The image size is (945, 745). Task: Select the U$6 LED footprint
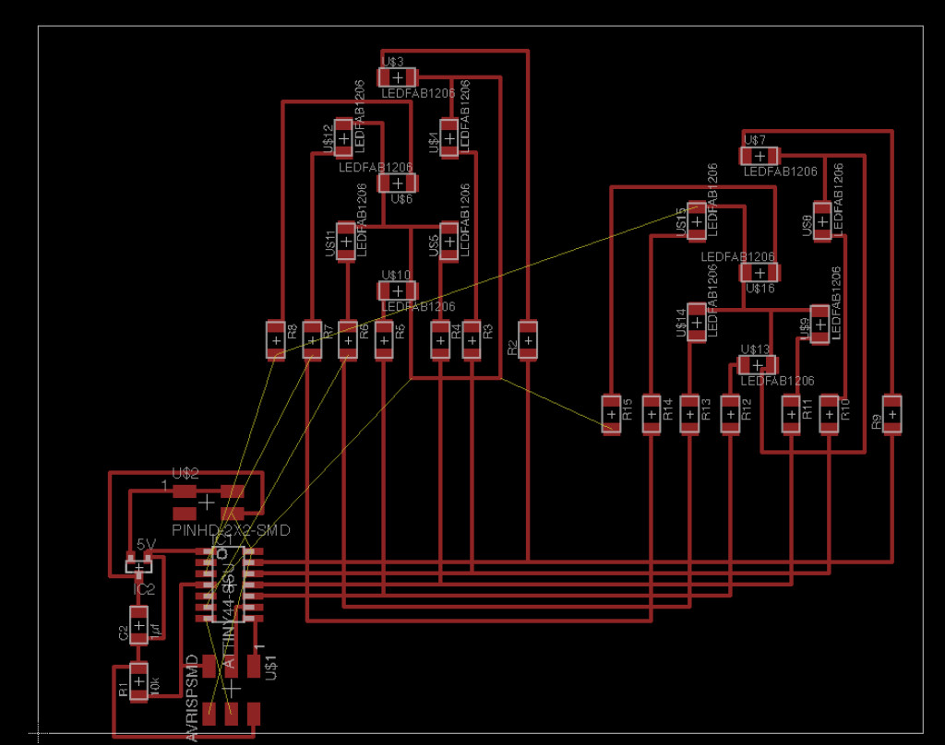click(398, 183)
